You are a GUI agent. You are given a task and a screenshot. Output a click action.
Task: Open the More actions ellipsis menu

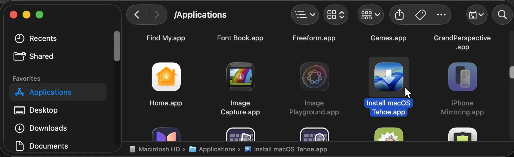[x=441, y=15]
